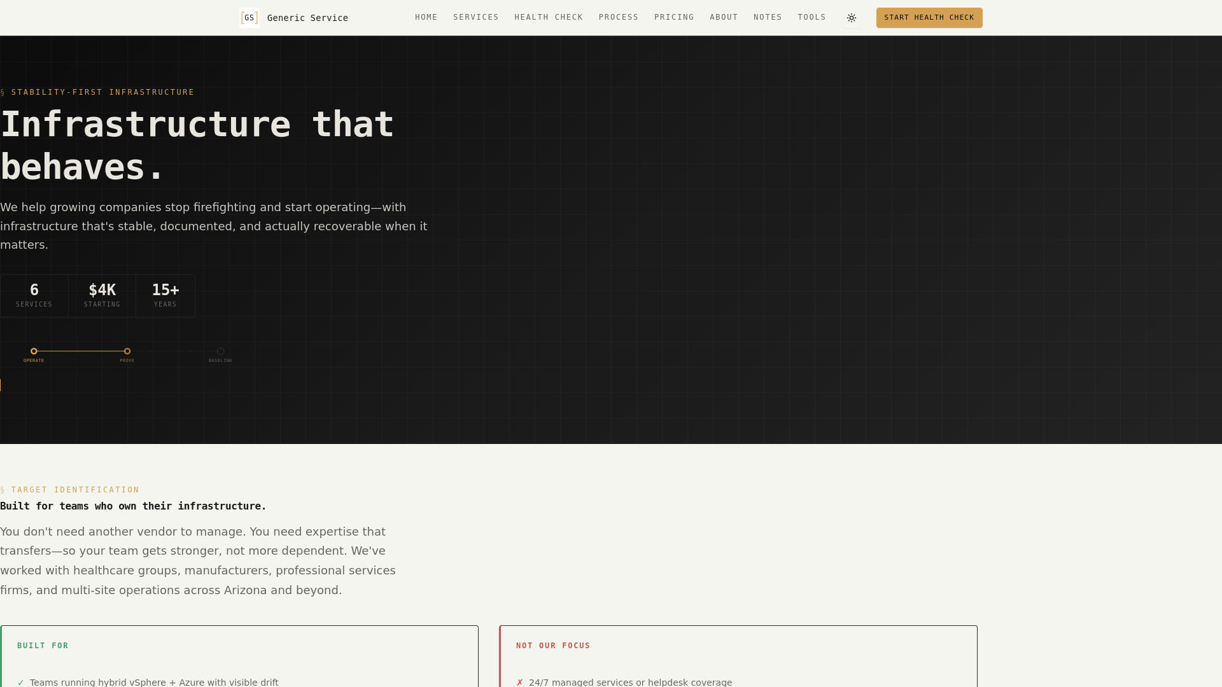Click 'Teams running hybrid vSphere + Azure' text
The image size is (1222, 687).
(x=154, y=683)
